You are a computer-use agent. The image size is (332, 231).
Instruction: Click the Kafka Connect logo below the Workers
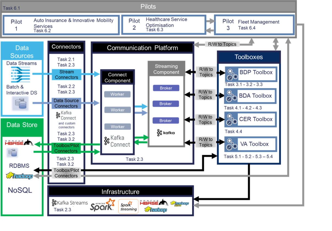click(x=118, y=141)
